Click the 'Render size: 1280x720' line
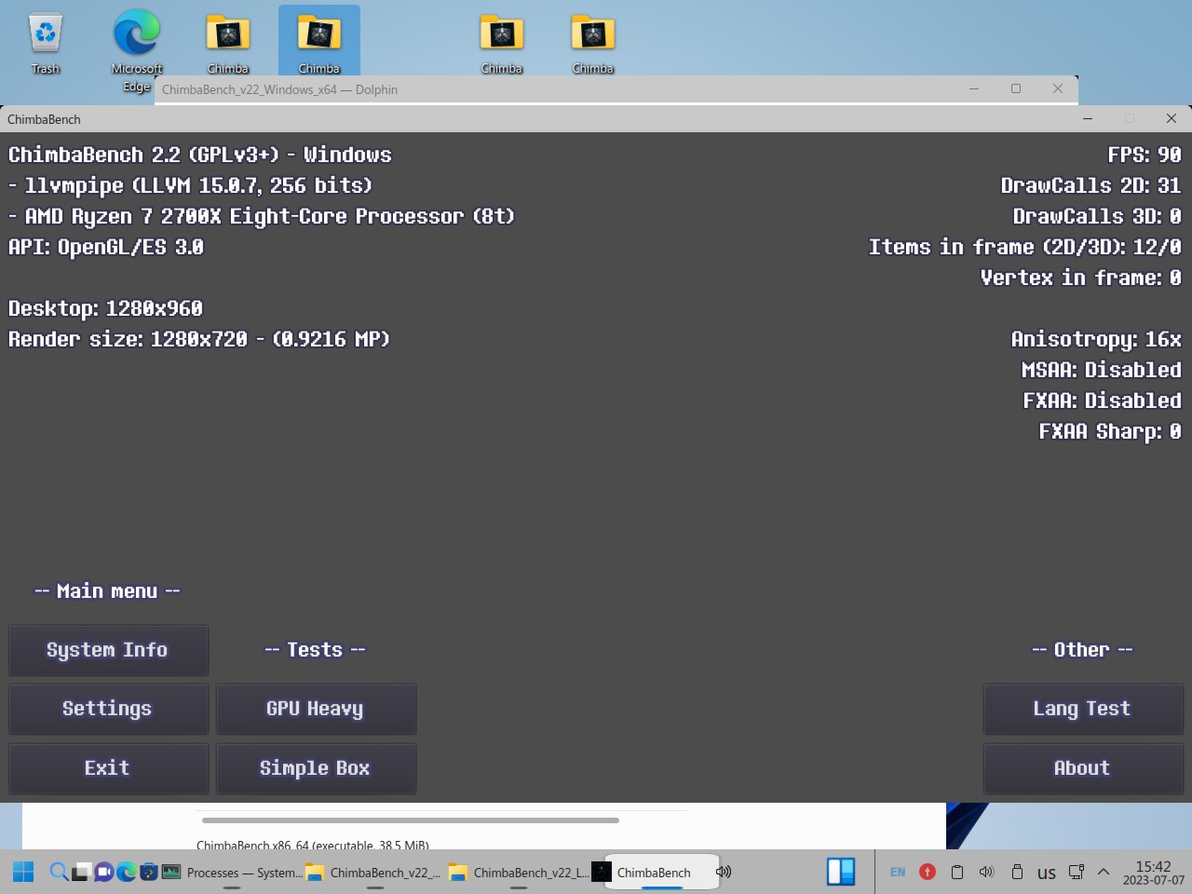Viewport: 1192px width, 894px height. (199, 339)
